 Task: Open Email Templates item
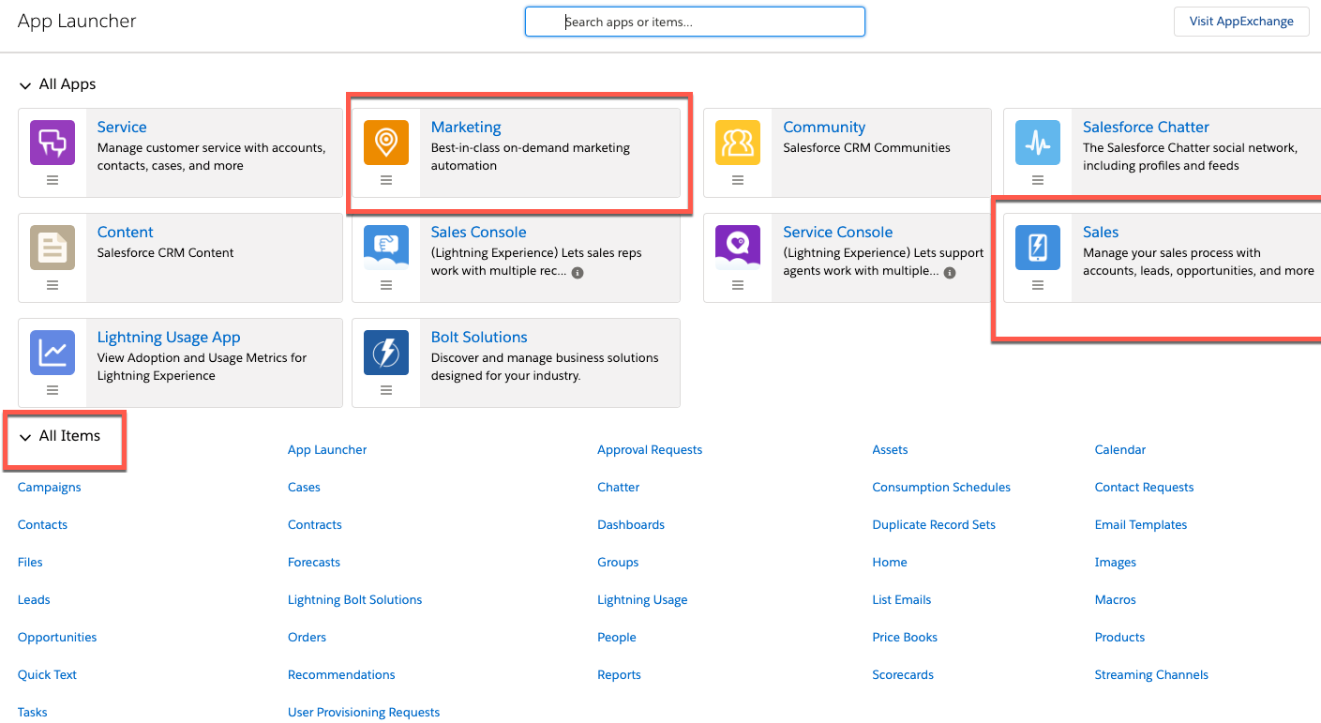pyautogui.click(x=1141, y=525)
